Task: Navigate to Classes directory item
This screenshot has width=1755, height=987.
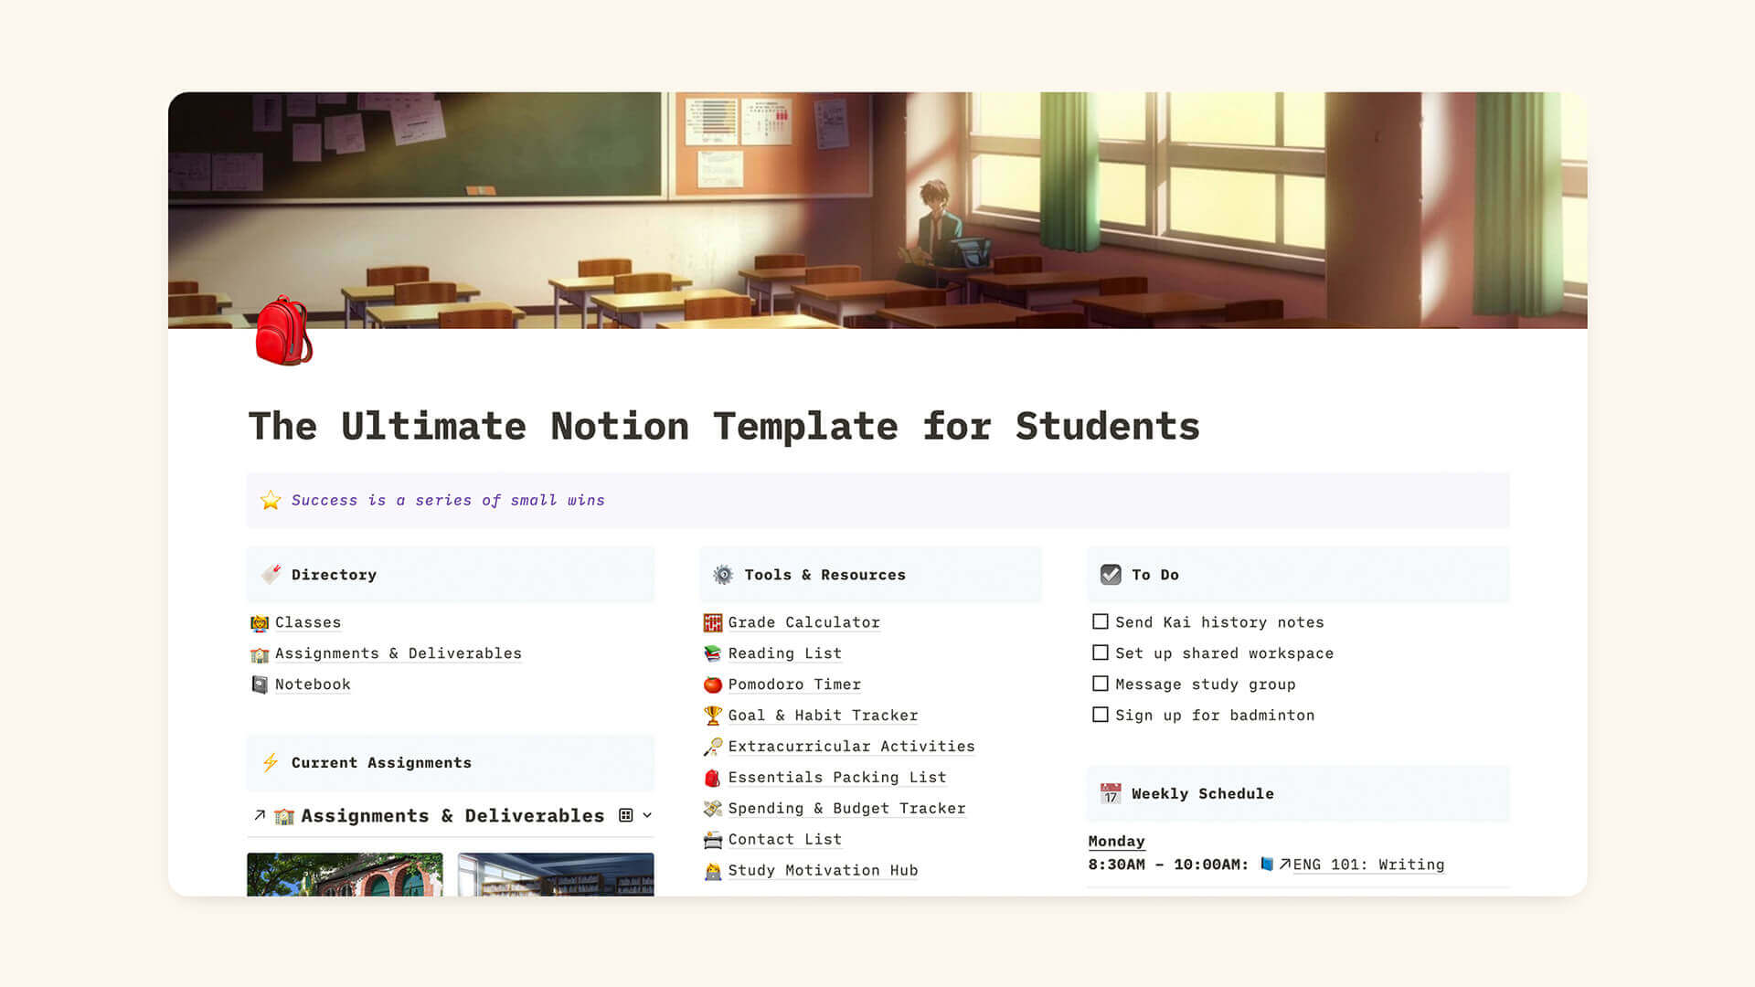Action: pyautogui.click(x=307, y=621)
